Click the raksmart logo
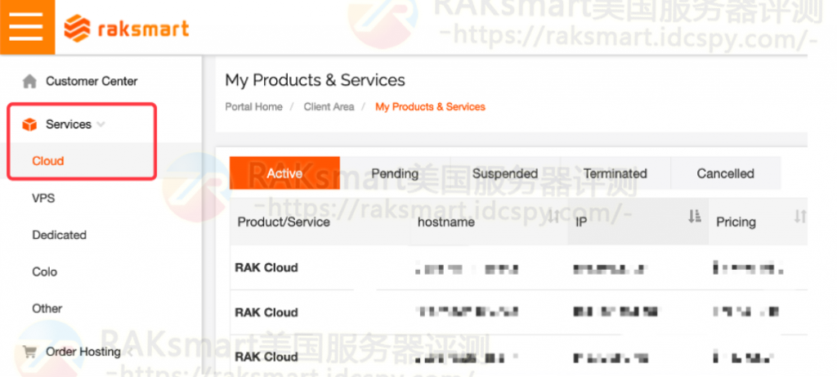The height and width of the screenshot is (377, 837). 127,28
